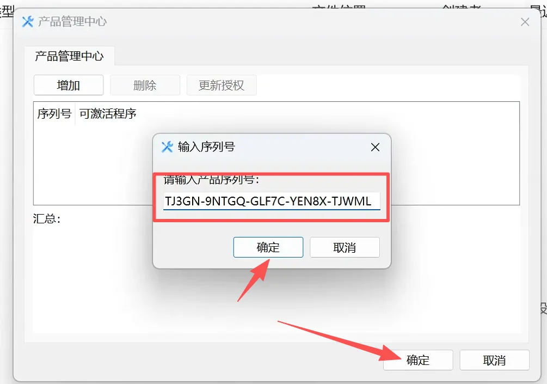547x384 pixels.
Task: Click the 请输入产品序列号 label
Action: point(211,180)
